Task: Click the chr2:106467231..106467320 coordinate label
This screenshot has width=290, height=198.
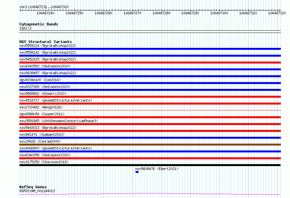Action: tap(44, 7)
